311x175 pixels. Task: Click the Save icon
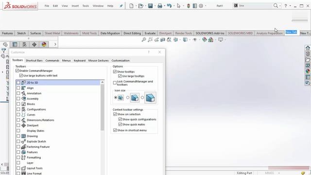coord(150,6)
